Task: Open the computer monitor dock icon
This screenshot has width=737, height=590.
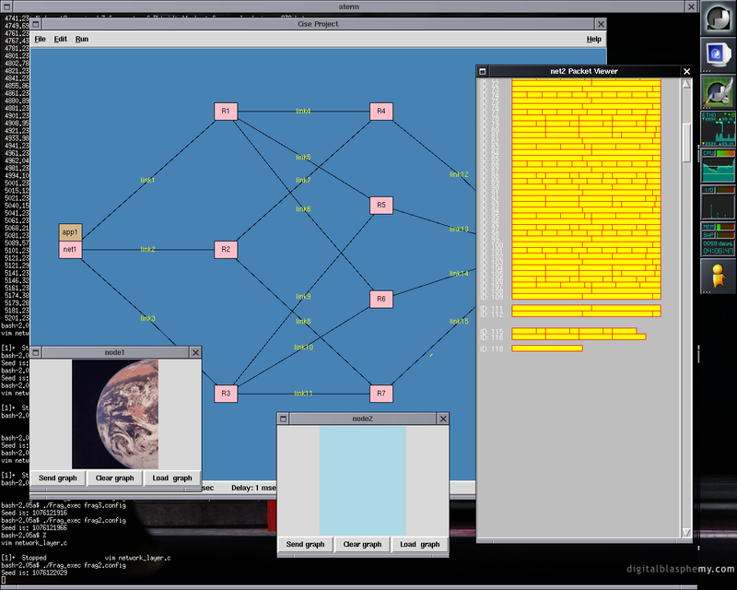Action: 718,55
